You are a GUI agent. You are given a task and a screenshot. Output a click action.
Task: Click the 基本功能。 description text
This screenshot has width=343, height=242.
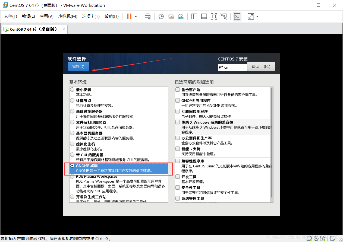coord(84,95)
